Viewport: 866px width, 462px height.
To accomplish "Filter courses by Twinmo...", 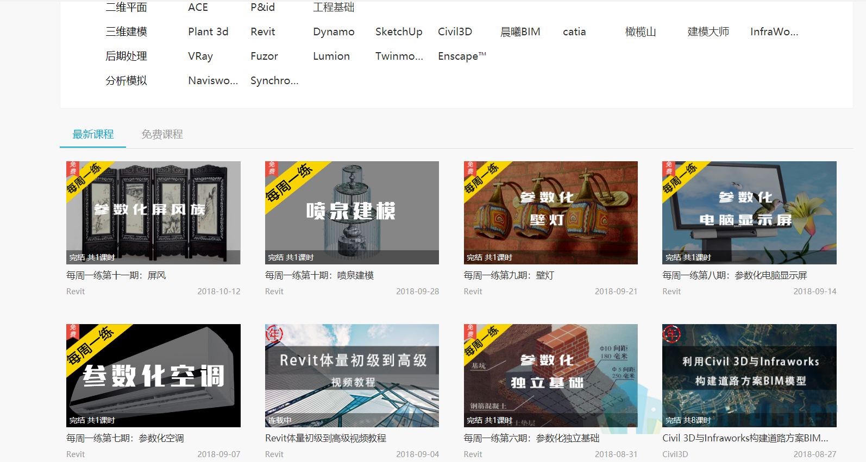I will pyautogui.click(x=399, y=56).
